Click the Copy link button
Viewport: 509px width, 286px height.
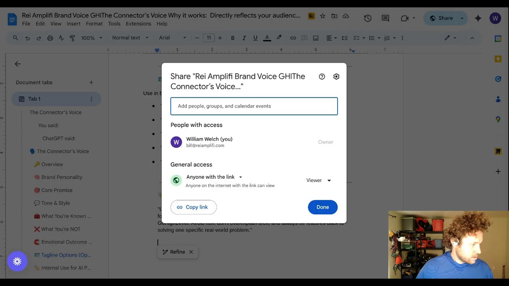point(194,207)
